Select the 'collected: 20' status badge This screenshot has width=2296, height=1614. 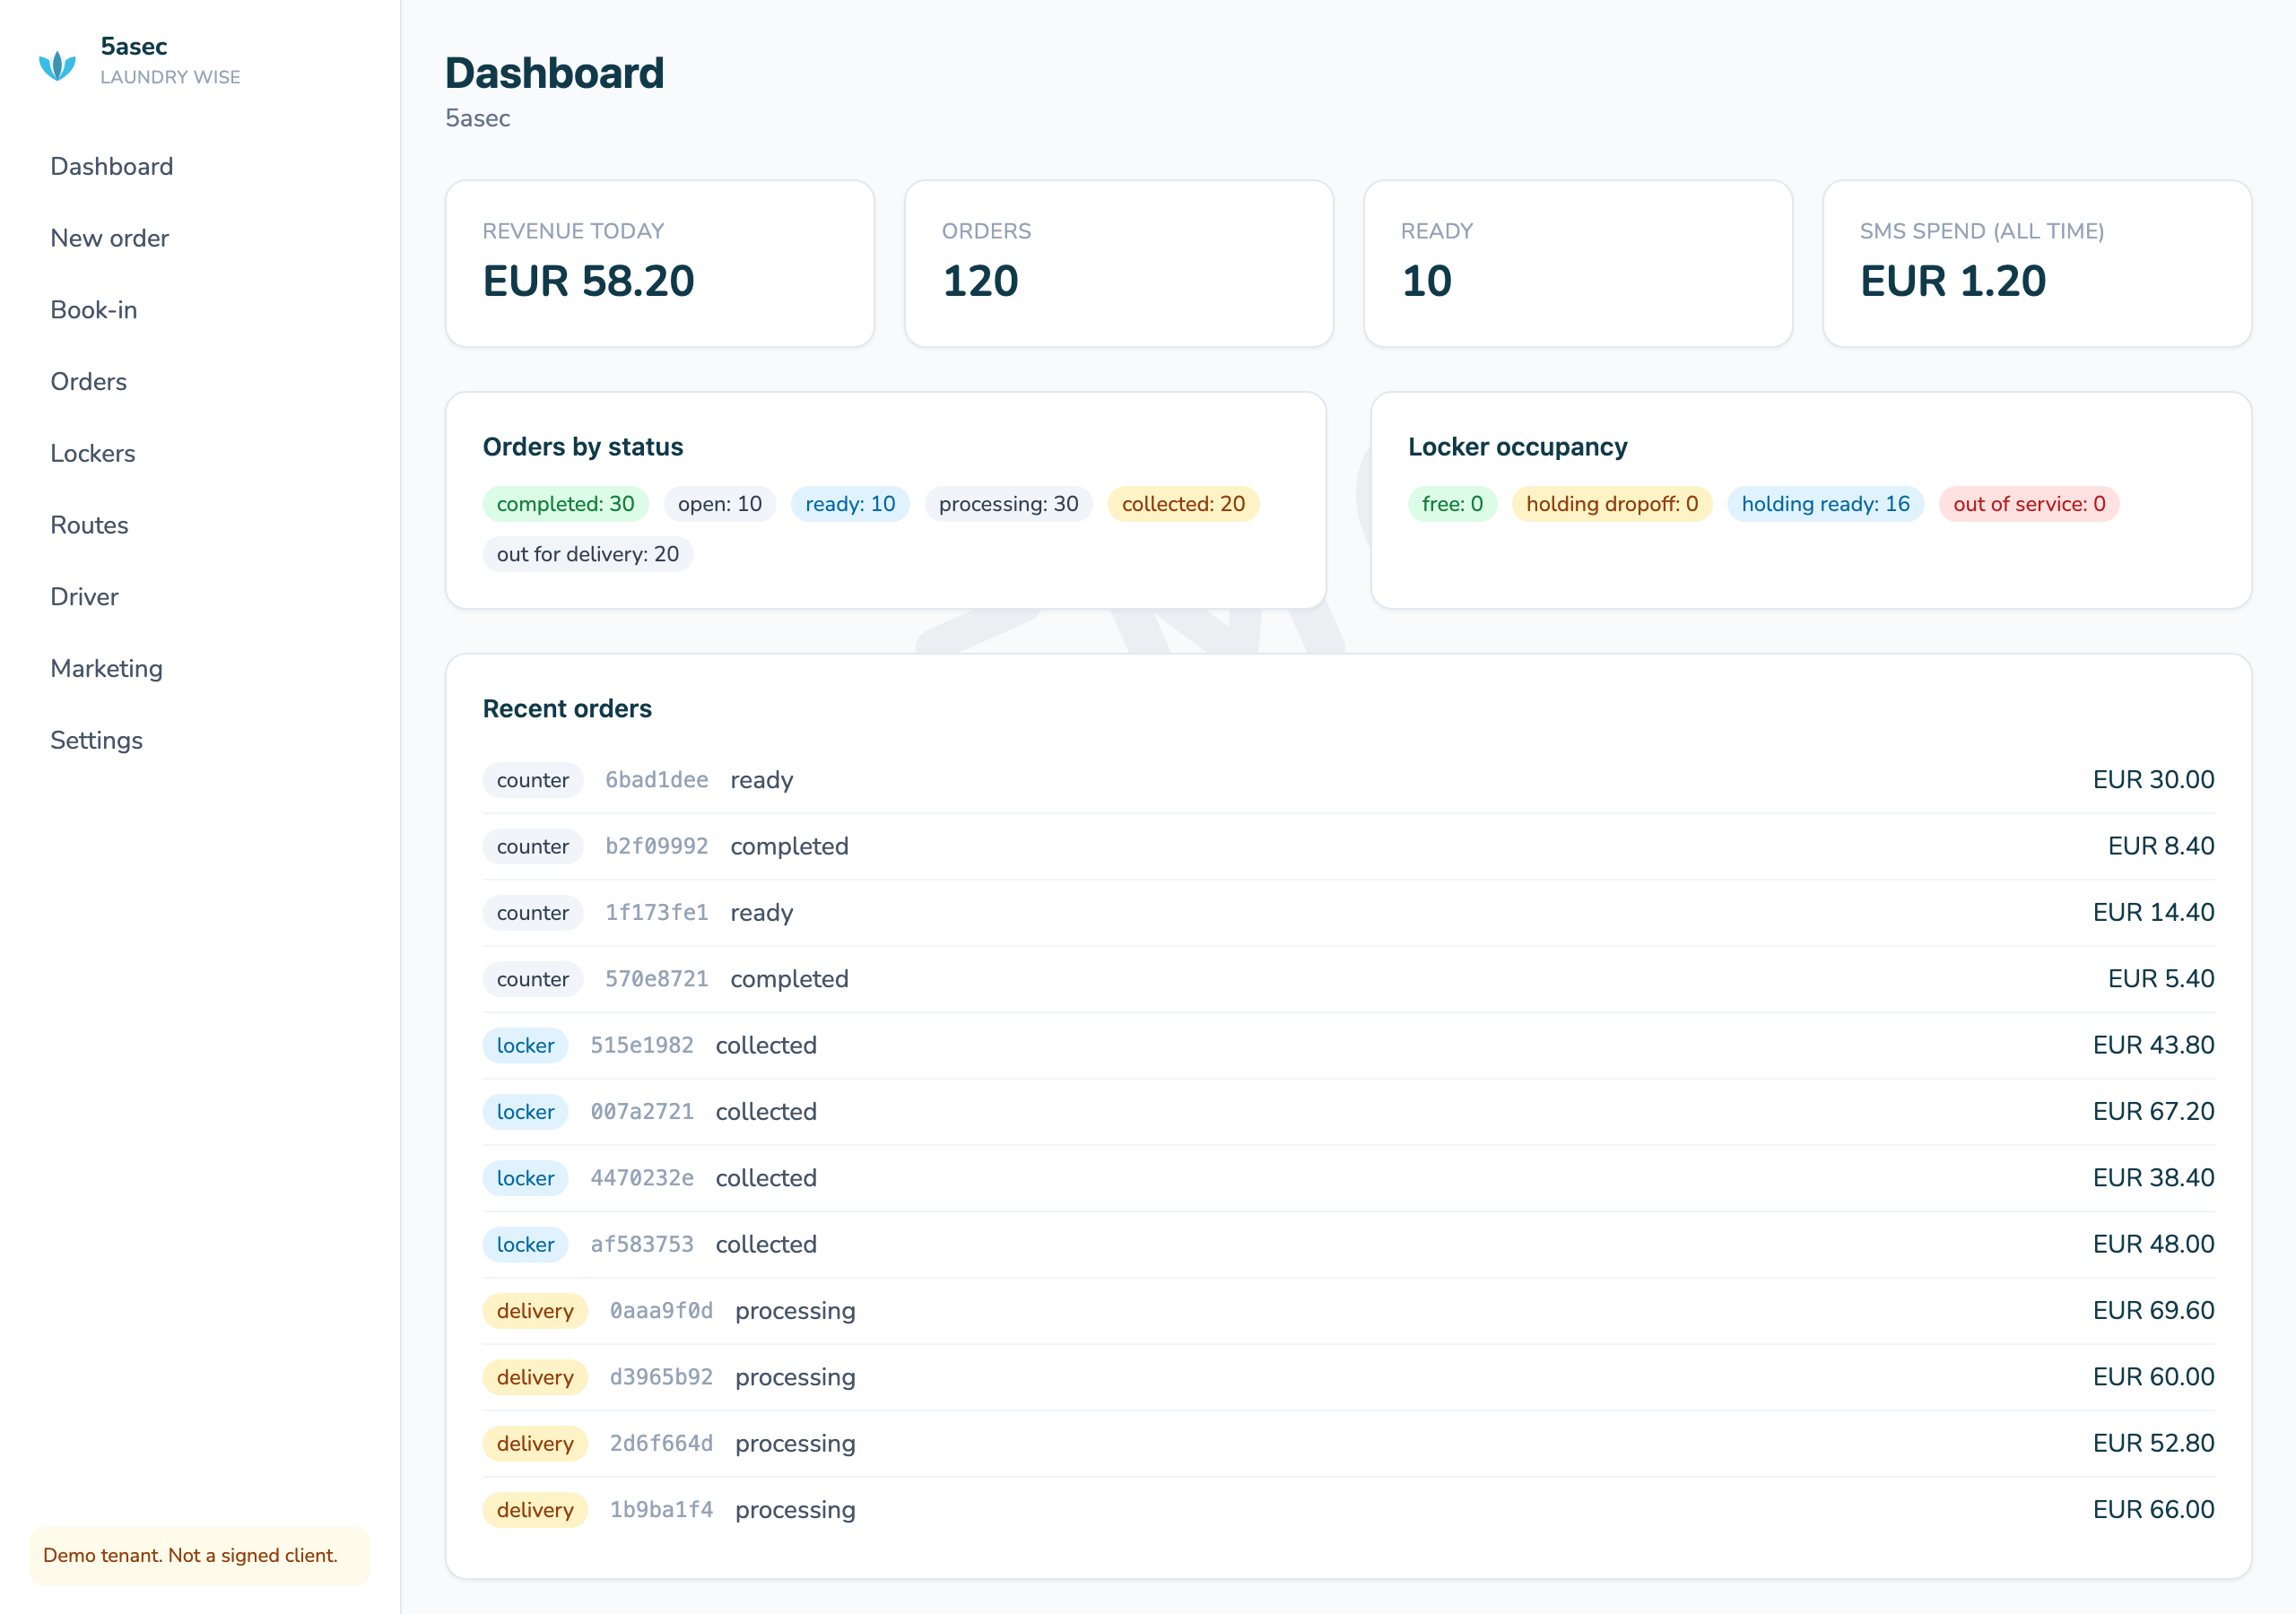click(1183, 504)
